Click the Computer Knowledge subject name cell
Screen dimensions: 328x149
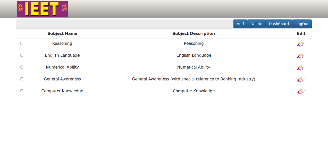click(x=62, y=91)
